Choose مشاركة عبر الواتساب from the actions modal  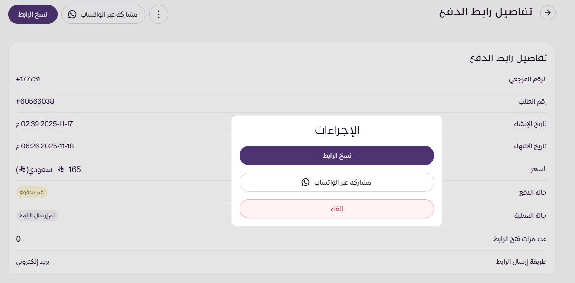[x=337, y=182]
